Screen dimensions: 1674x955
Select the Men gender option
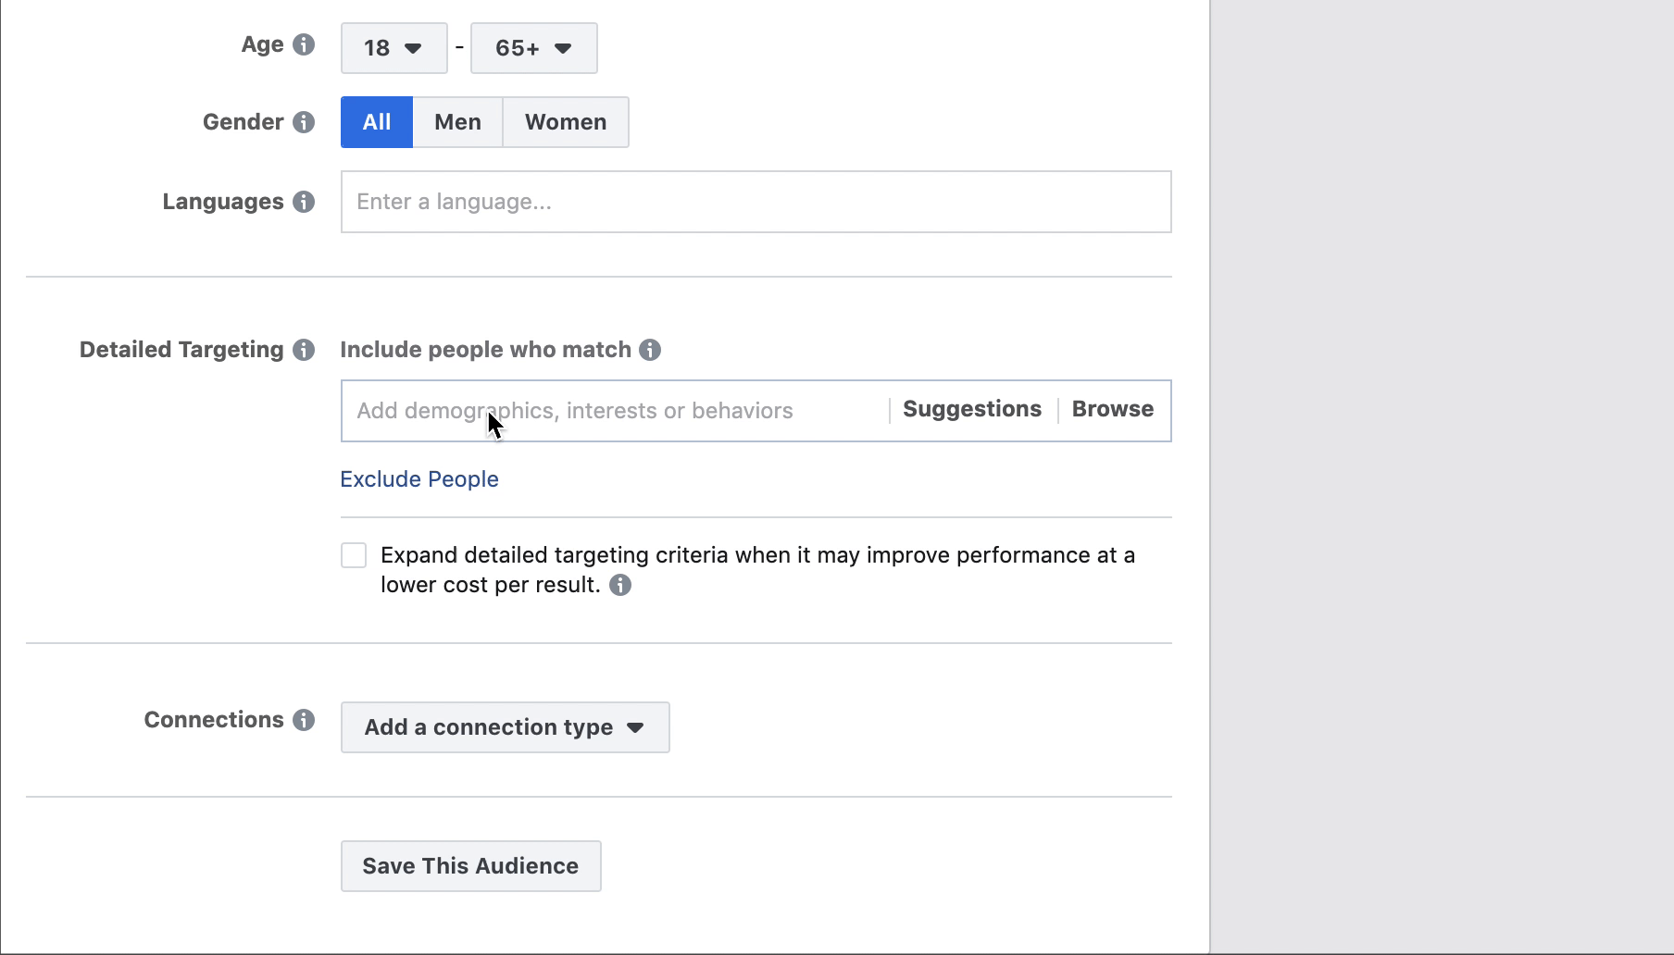(x=457, y=122)
